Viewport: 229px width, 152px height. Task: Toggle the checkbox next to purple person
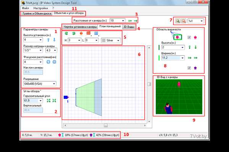point(189,68)
